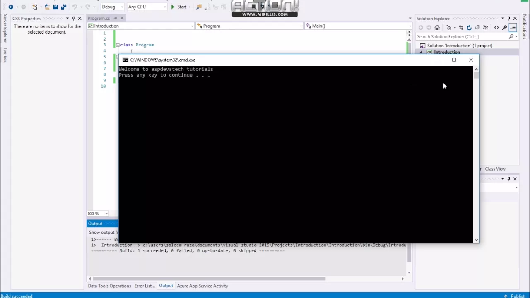Click the Find in Files toolbar icon
The height and width of the screenshot is (298, 530).
(x=199, y=7)
